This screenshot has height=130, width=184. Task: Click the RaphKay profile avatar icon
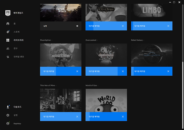point(8,123)
